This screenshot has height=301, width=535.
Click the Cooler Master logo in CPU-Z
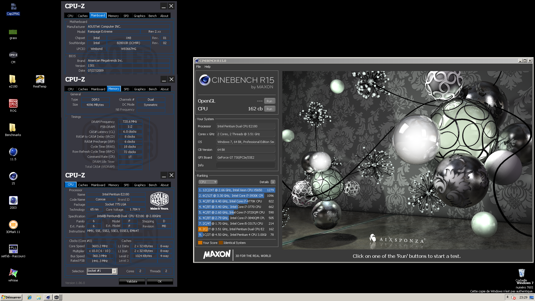coord(159,201)
